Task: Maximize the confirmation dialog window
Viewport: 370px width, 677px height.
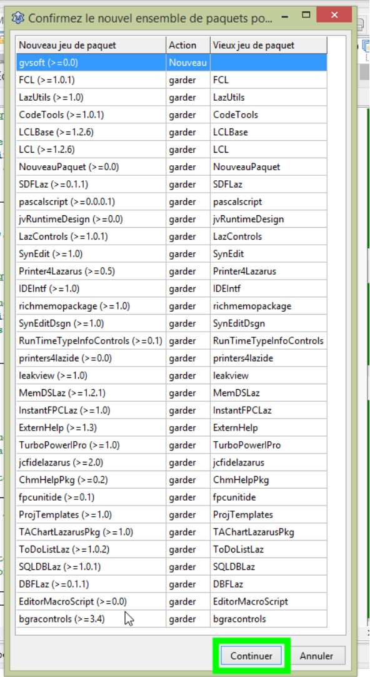Action: [x=306, y=15]
